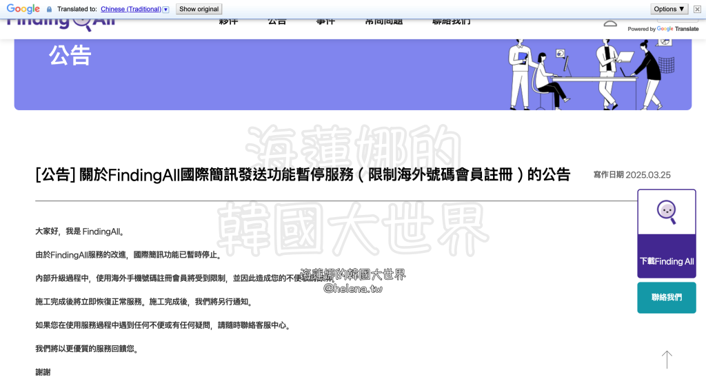Expand the target language dropdown arrow
Viewport: 706px width, 381px height.
tap(165, 10)
